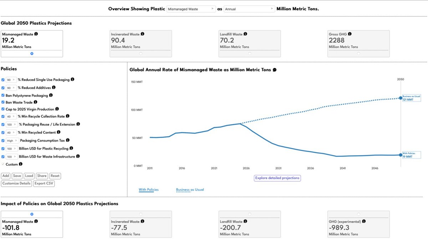Viewport: 428px width, 244px height.
Task: Click info icon beside Incinerated Waste projection
Action: click(143, 34)
